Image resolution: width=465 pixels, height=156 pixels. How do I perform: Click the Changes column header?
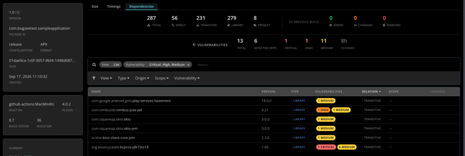coord(437,92)
